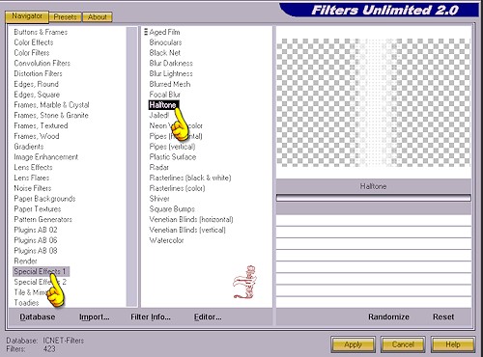Reset the filter parameters

point(443,316)
